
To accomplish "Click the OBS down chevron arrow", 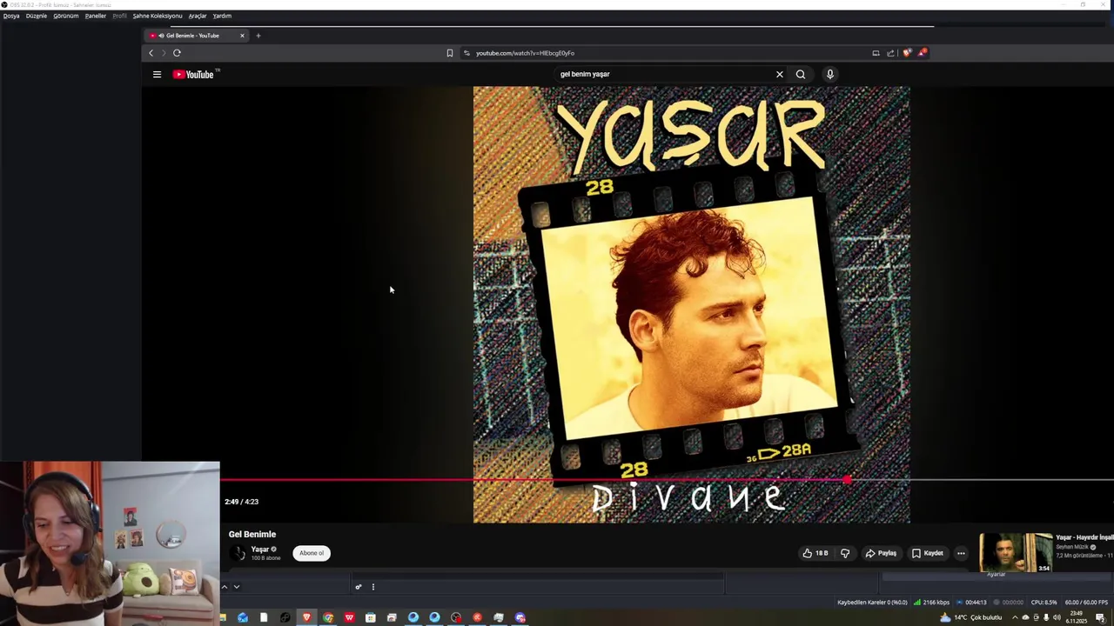I will tap(236, 587).
